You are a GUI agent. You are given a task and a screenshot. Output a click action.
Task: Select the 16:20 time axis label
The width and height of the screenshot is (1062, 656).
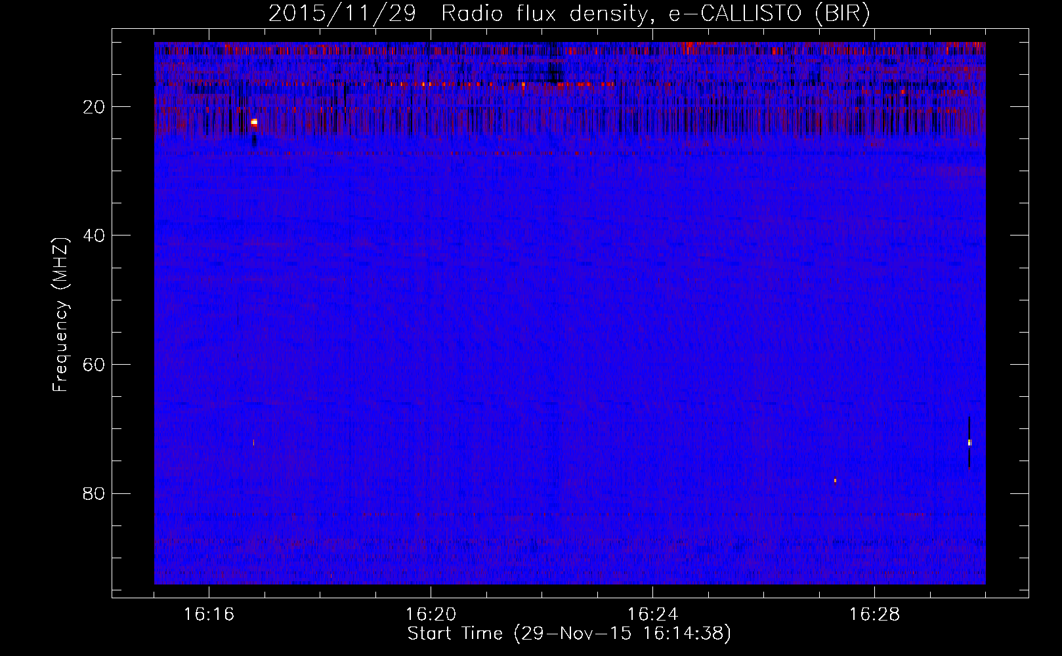click(x=431, y=615)
